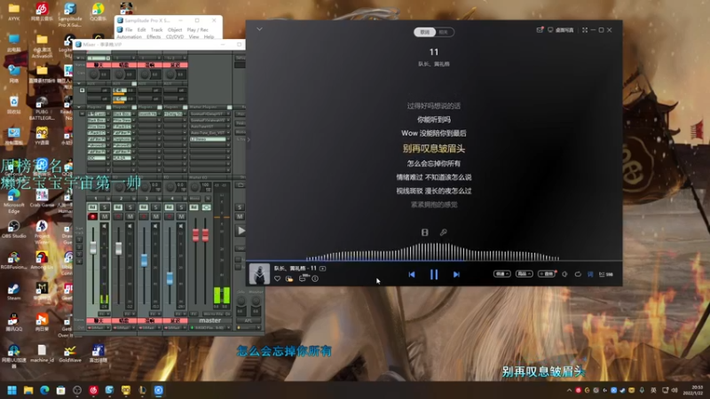Click the album cover thumbnail in the player bar
Image resolution: width=710 pixels, height=399 pixels.
click(259, 274)
